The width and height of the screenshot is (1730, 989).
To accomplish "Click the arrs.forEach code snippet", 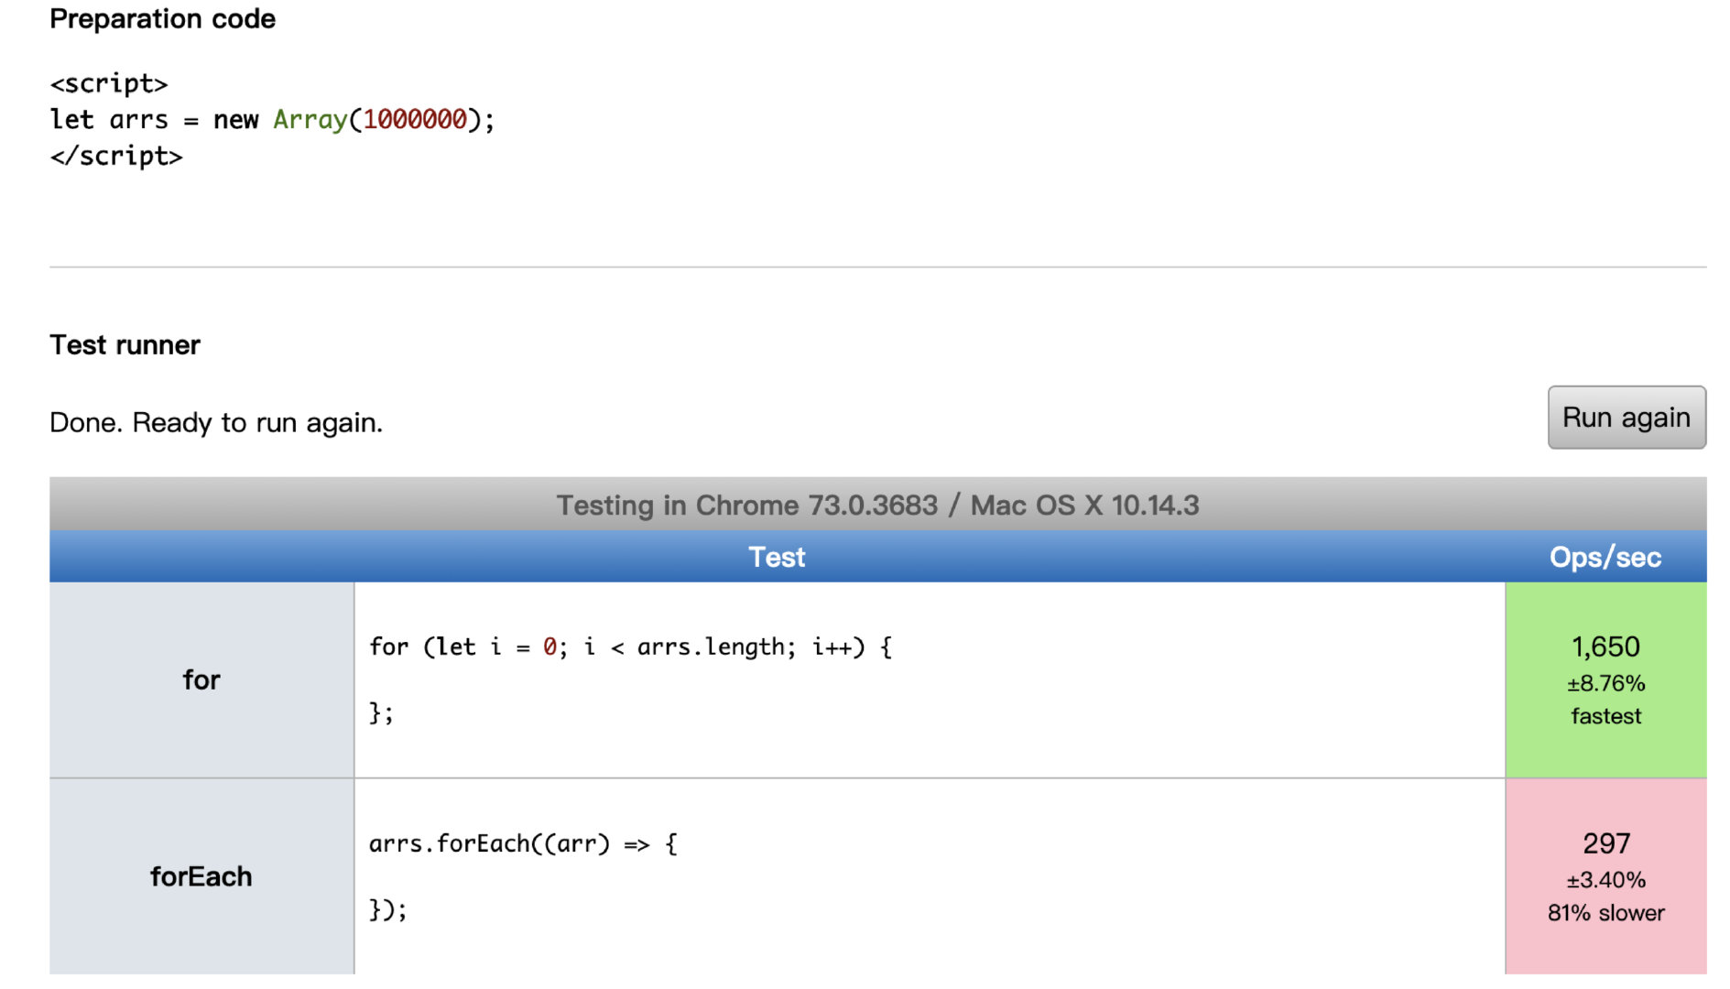I will (x=523, y=876).
